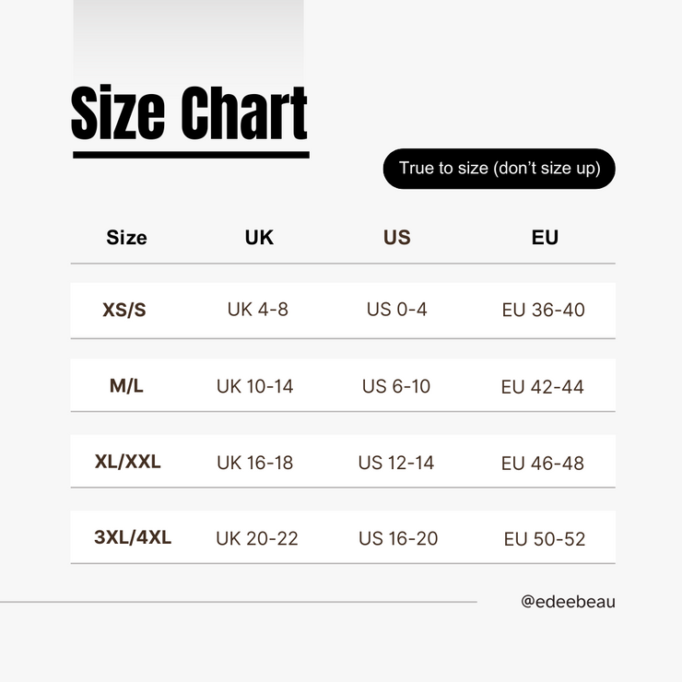Click the EU 36-40 cell
682x682 pixels.
point(543,310)
